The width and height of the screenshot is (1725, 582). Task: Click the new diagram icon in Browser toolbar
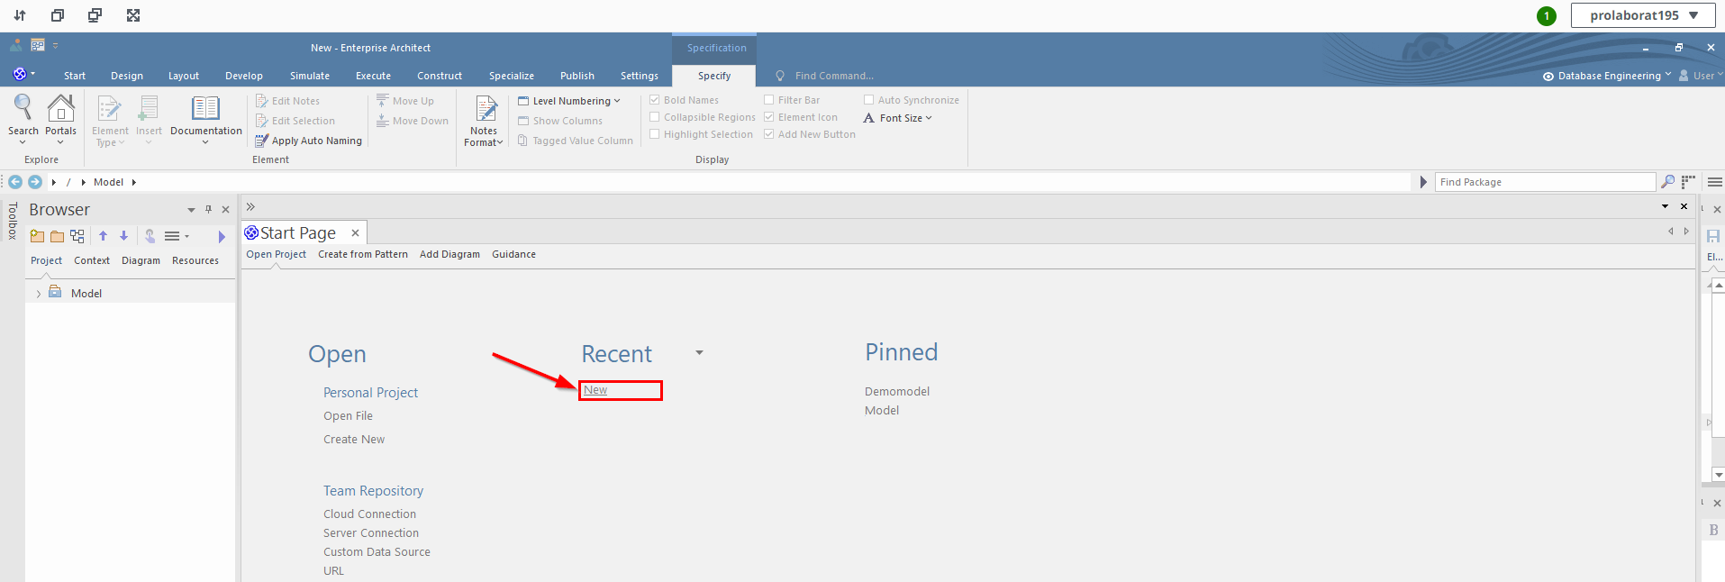[77, 236]
